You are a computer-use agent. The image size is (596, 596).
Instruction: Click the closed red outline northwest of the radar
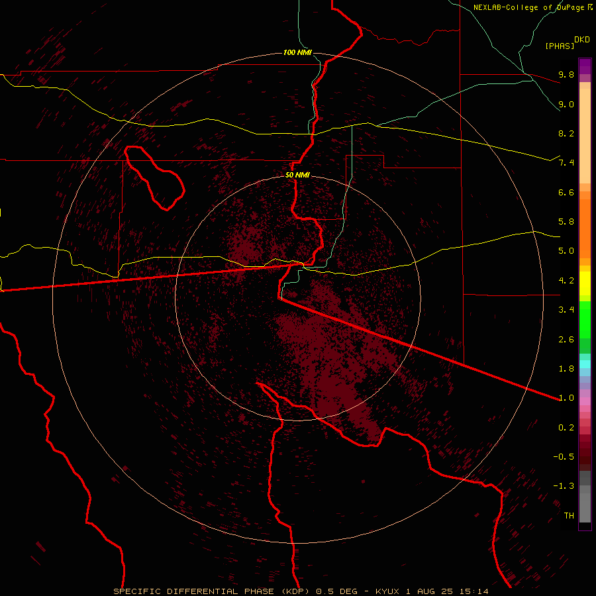154,178
